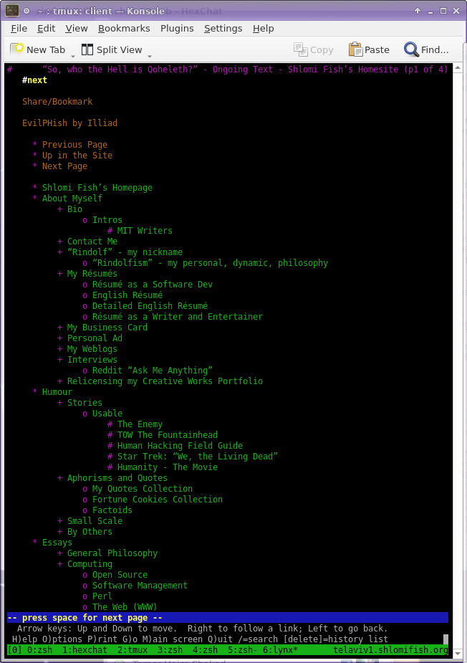Open the Human Hacking Field Guide link

tap(180, 446)
